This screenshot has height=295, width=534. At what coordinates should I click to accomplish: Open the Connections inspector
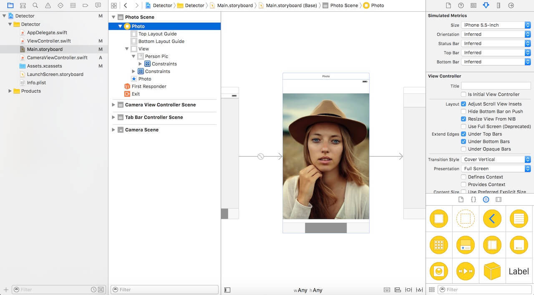(x=510, y=5)
